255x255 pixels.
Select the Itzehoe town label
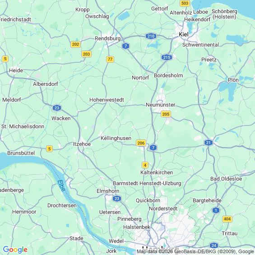coord(82,144)
